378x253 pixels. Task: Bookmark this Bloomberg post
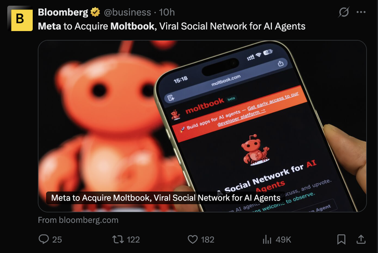coord(342,239)
